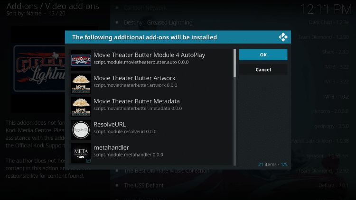
Task: Click 'Team Diamond - 1.2.92' version text
Action: [323, 171]
